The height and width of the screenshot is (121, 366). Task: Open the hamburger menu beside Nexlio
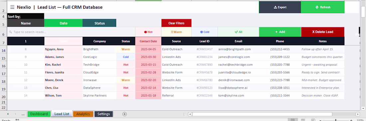(12, 7)
